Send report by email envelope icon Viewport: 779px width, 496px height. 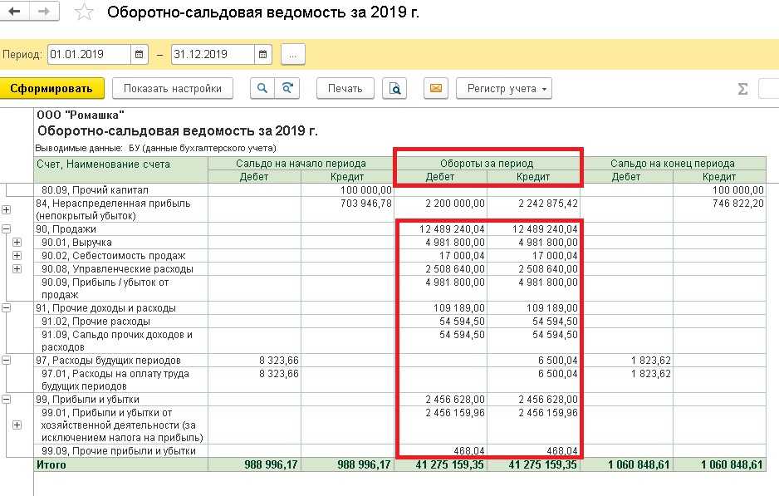click(x=436, y=88)
